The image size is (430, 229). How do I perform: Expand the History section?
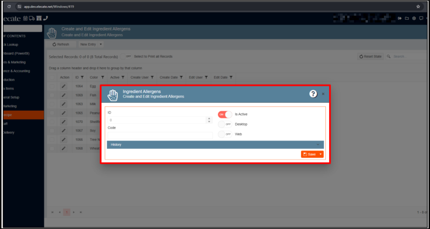click(215, 144)
